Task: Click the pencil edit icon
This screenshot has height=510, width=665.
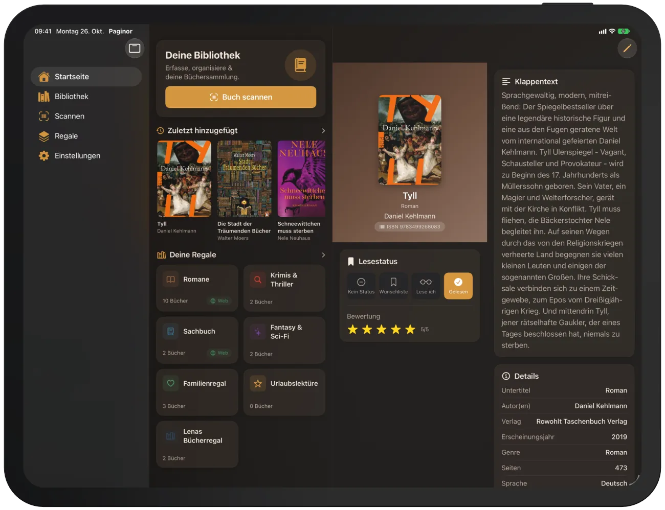Action: [x=627, y=49]
